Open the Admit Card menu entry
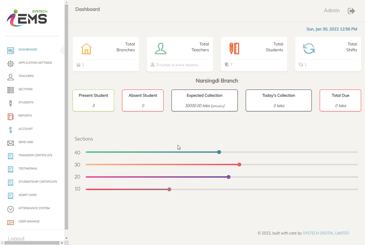Viewport: 365px width, 245px height. [27, 195]
